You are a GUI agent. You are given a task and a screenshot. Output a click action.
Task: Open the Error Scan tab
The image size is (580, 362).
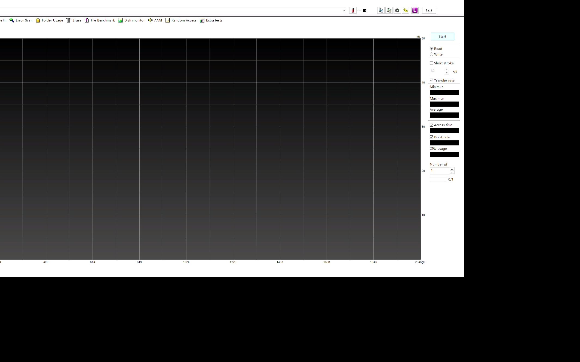coord(21,20)
